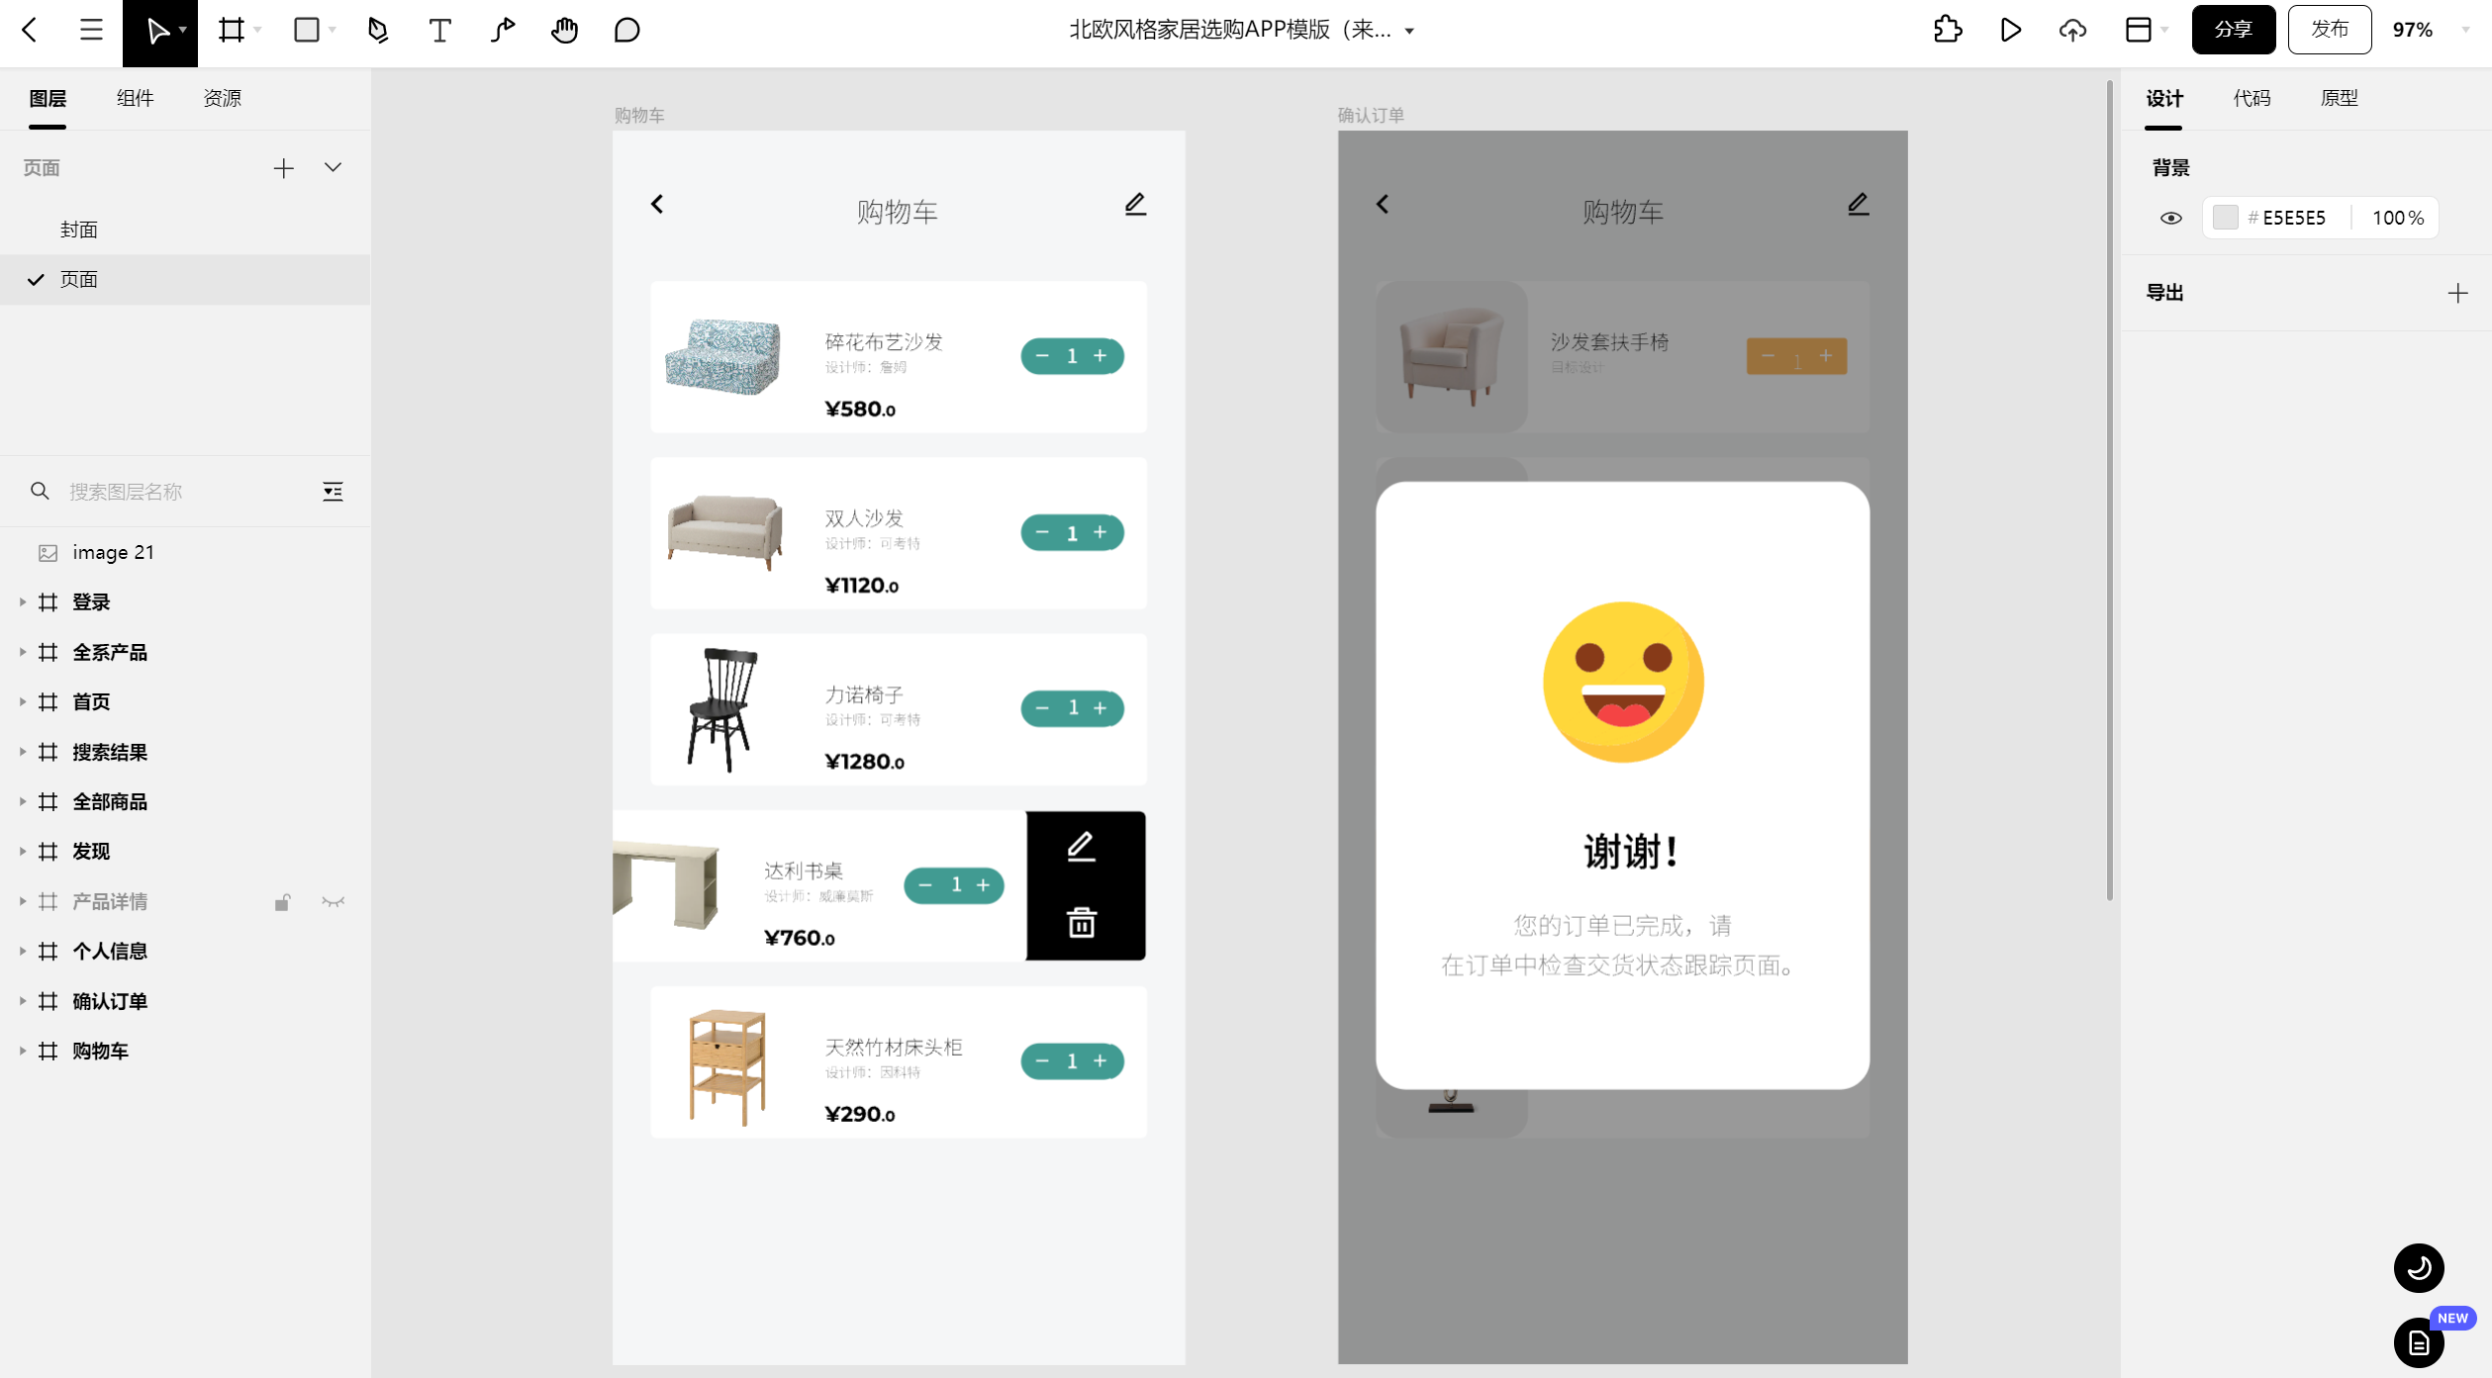Open the file title dropdown arrow
This screenshot has height=1378, width=2492.
point(1409,31)
